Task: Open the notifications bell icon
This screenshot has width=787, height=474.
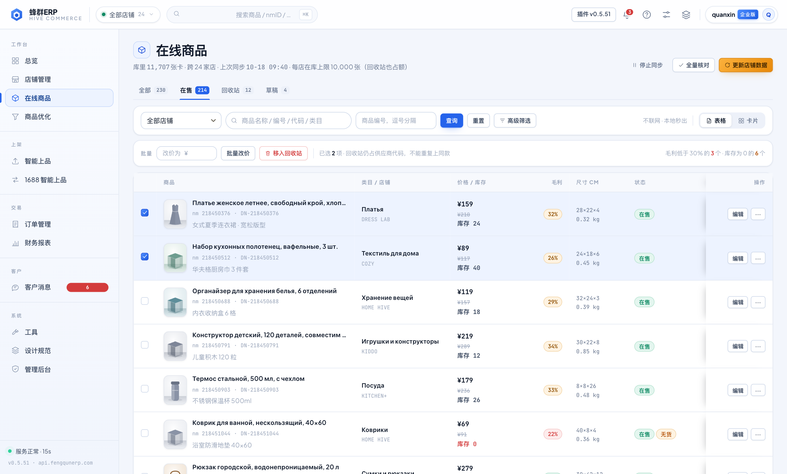Action: tap(627, 15)
